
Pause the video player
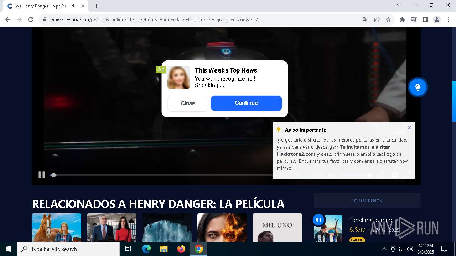pos(42,175)
